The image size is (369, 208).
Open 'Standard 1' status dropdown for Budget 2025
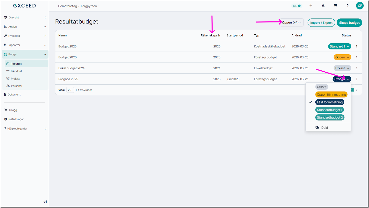[339, 46]
